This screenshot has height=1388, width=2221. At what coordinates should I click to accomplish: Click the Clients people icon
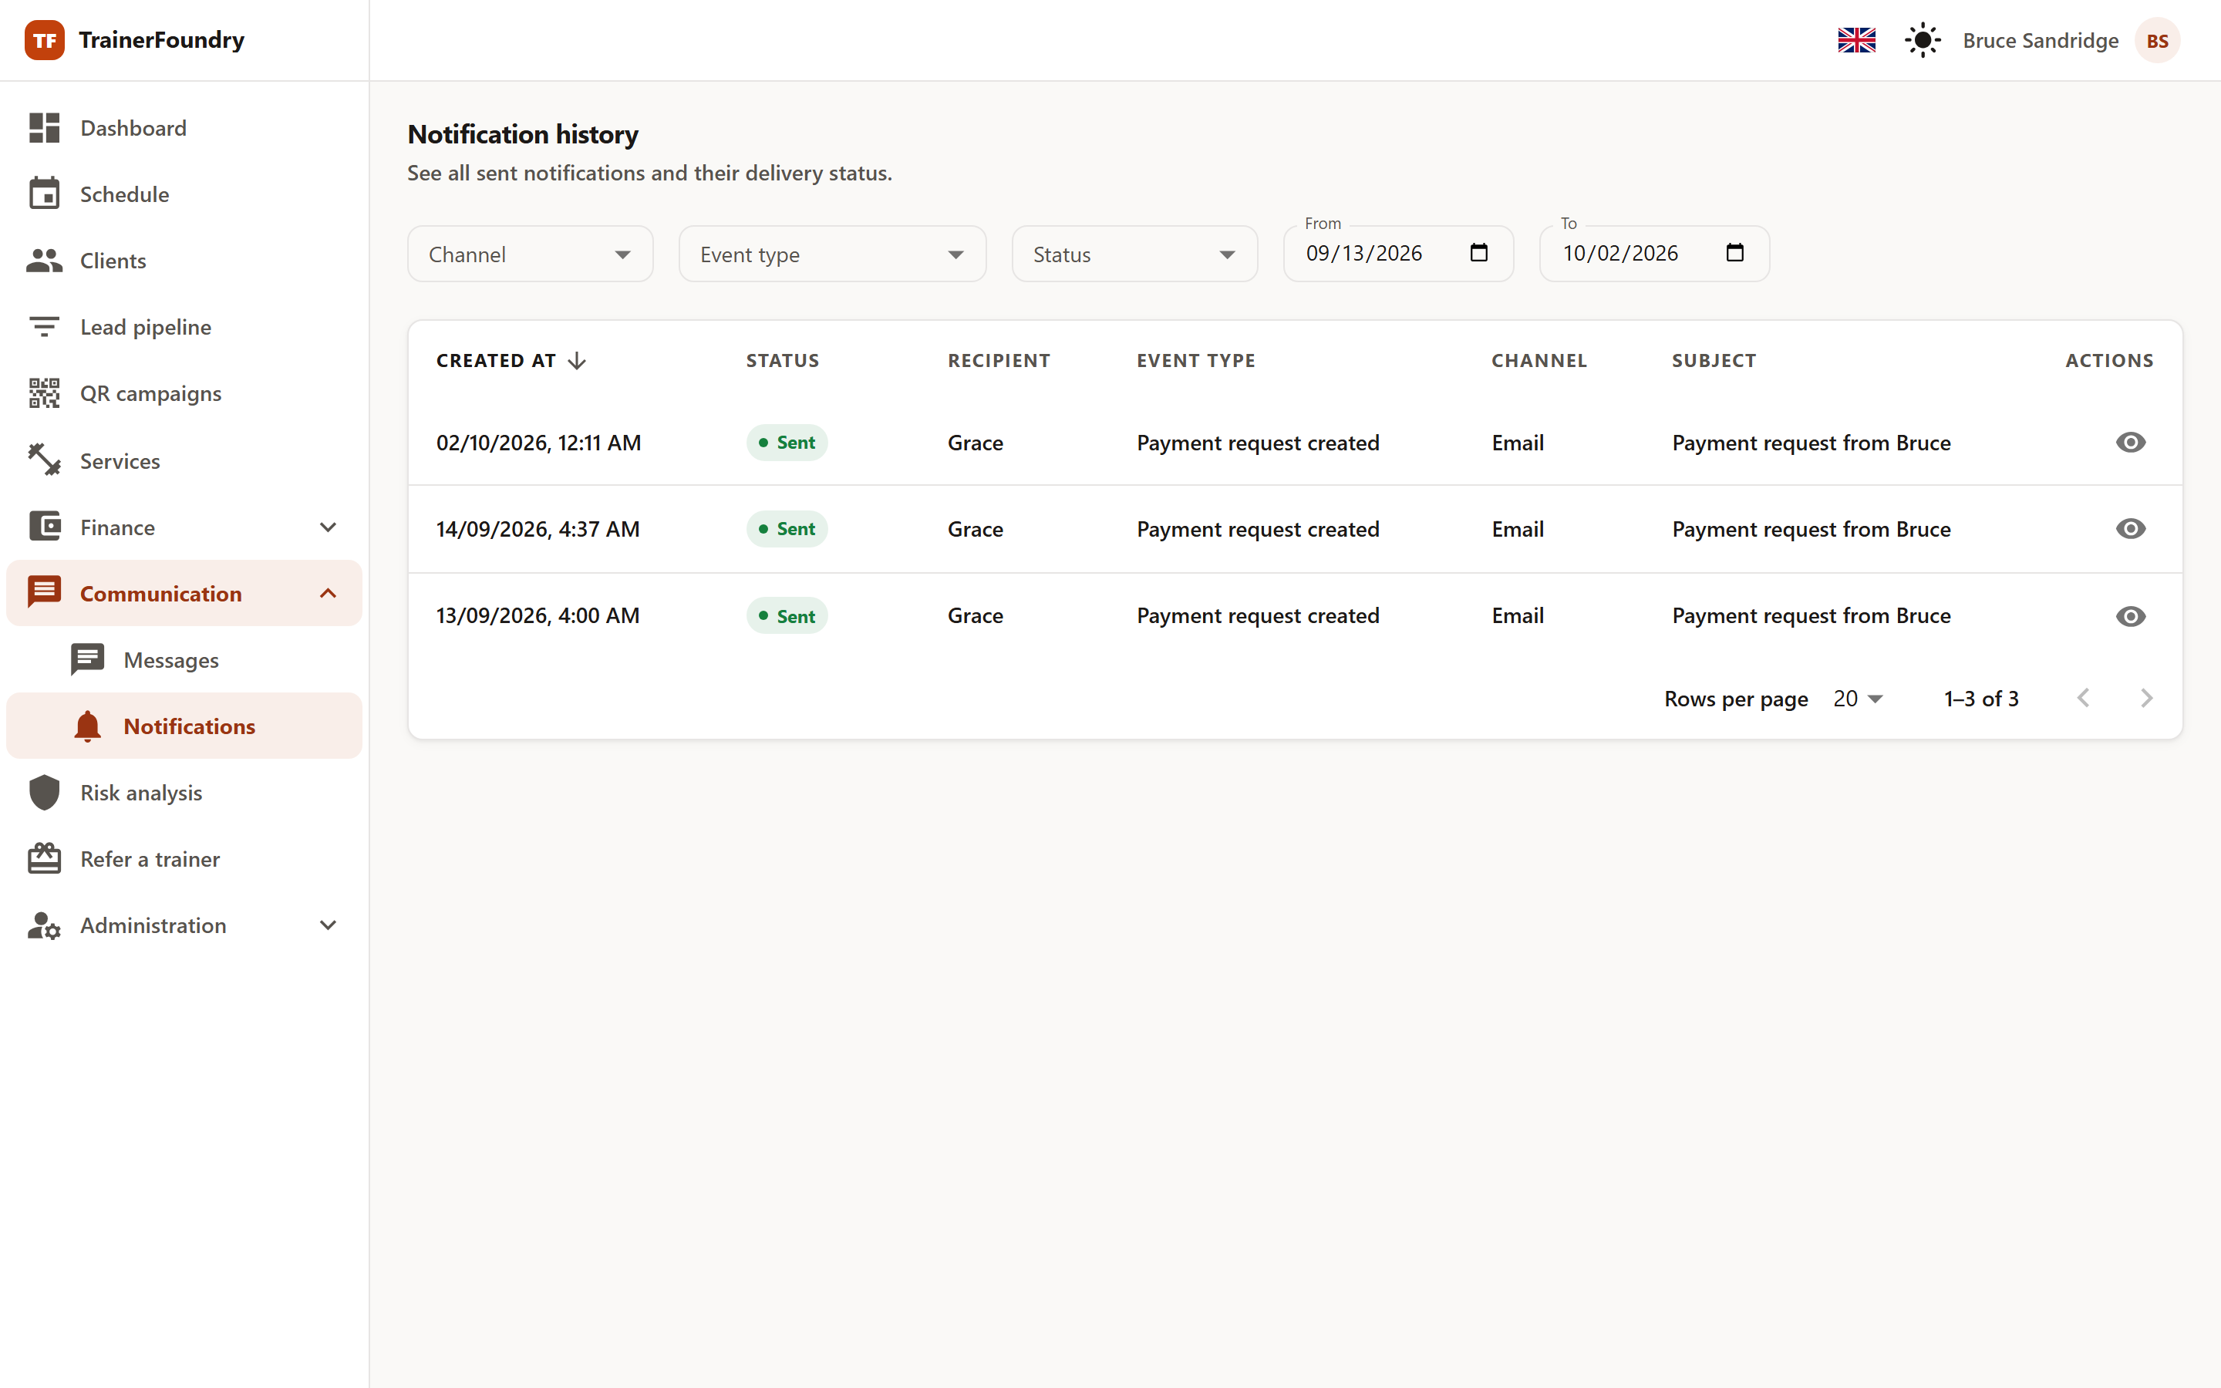pyautogui.click(x=44, y=261)
